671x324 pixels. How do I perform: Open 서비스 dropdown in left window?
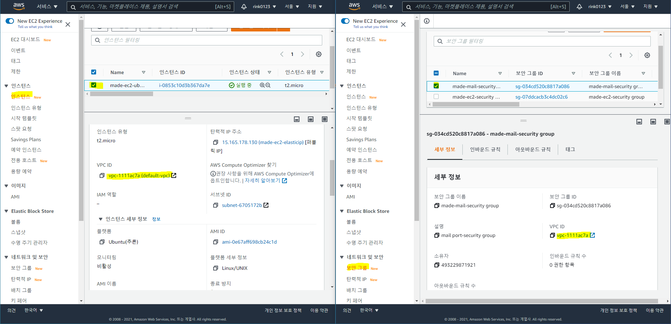(47, 7)
